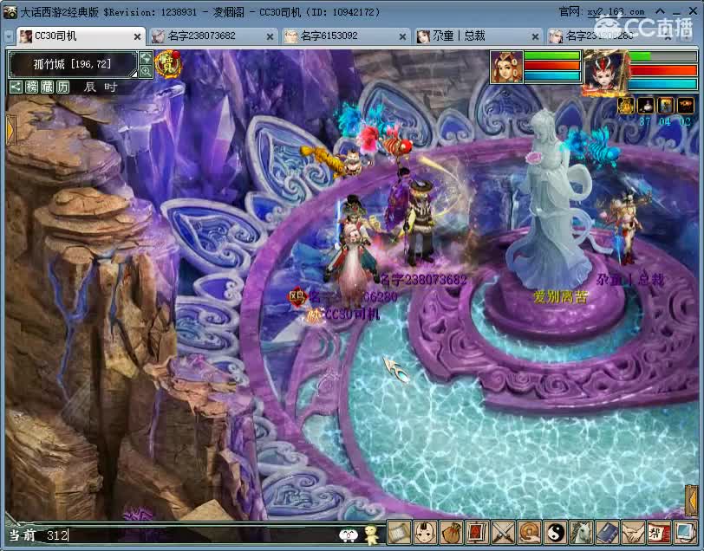Screen dimensions: 704x551
Task: Click the player's green health bar
Action: [552, 55]
